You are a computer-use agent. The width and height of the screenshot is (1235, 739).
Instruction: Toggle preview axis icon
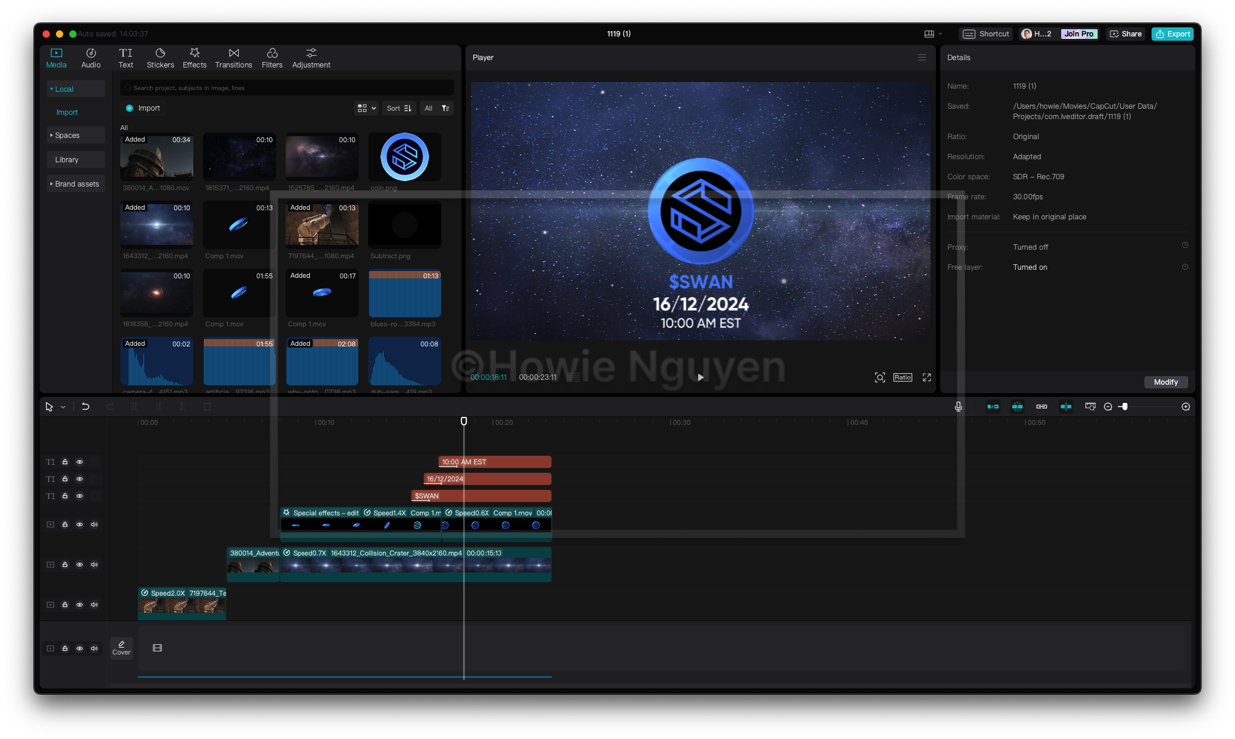tap(1066, 407)
